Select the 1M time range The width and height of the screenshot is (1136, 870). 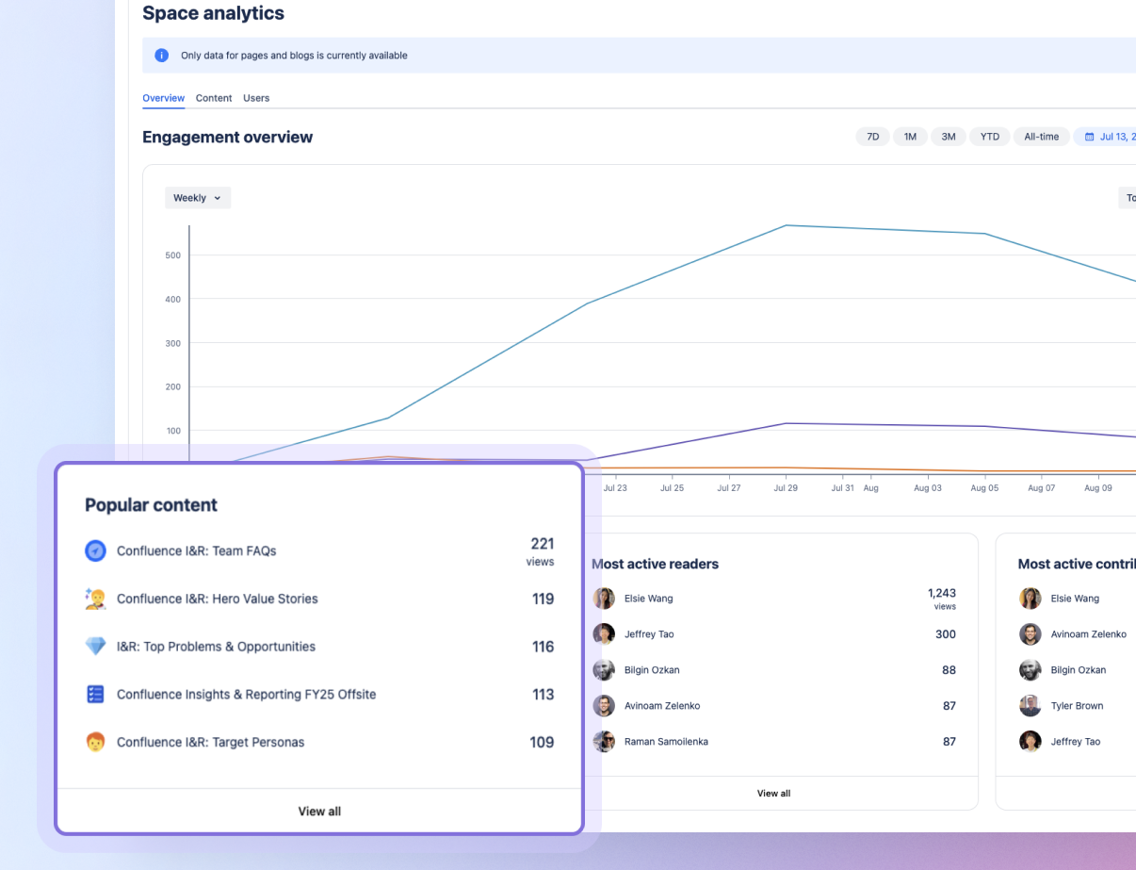[910, 137]
